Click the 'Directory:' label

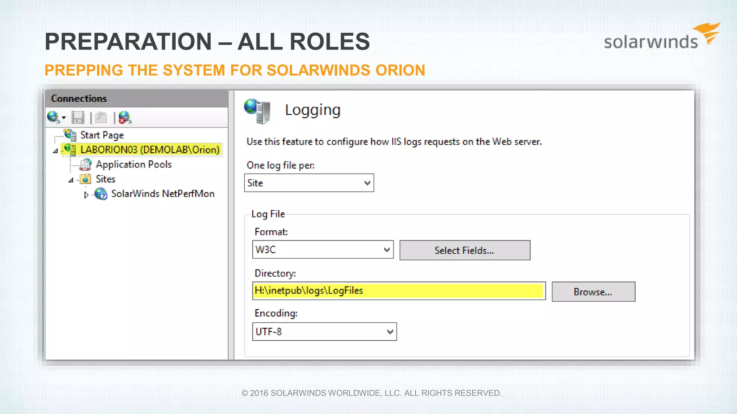click(275, 273)
